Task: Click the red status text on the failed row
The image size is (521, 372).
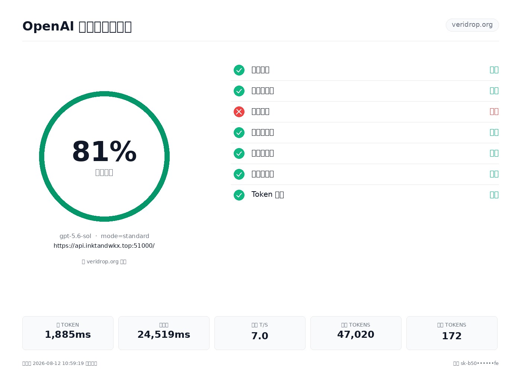Action: click(x=494, y=112)
